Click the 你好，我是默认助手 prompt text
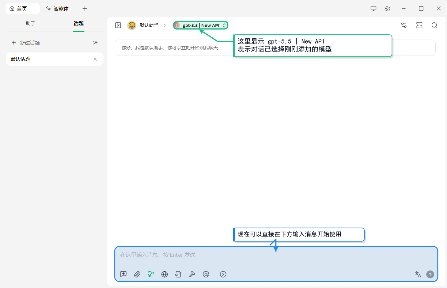 [170, 48]
